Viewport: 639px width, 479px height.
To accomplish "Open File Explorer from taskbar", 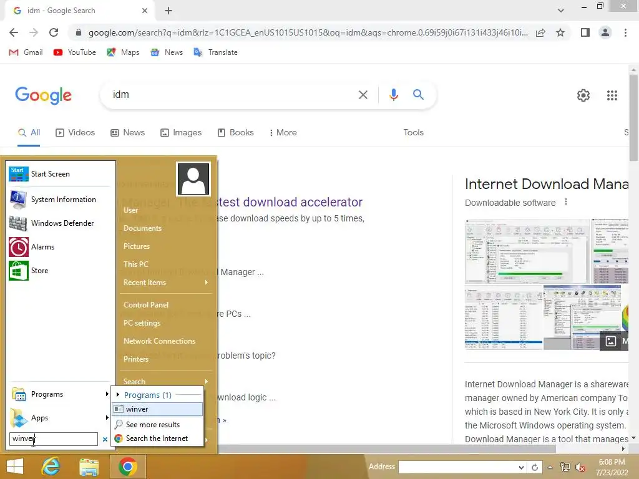I will (x=89, y=467).
